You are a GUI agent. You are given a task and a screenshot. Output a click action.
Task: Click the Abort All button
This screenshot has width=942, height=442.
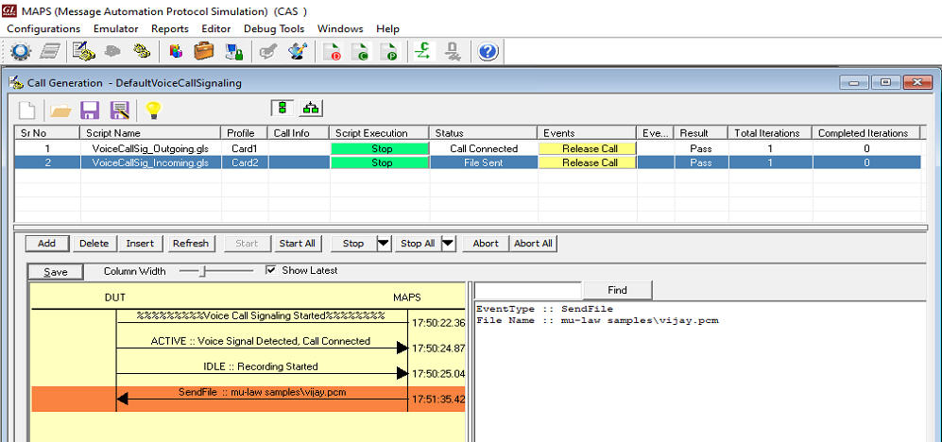(x=534, y=244)
